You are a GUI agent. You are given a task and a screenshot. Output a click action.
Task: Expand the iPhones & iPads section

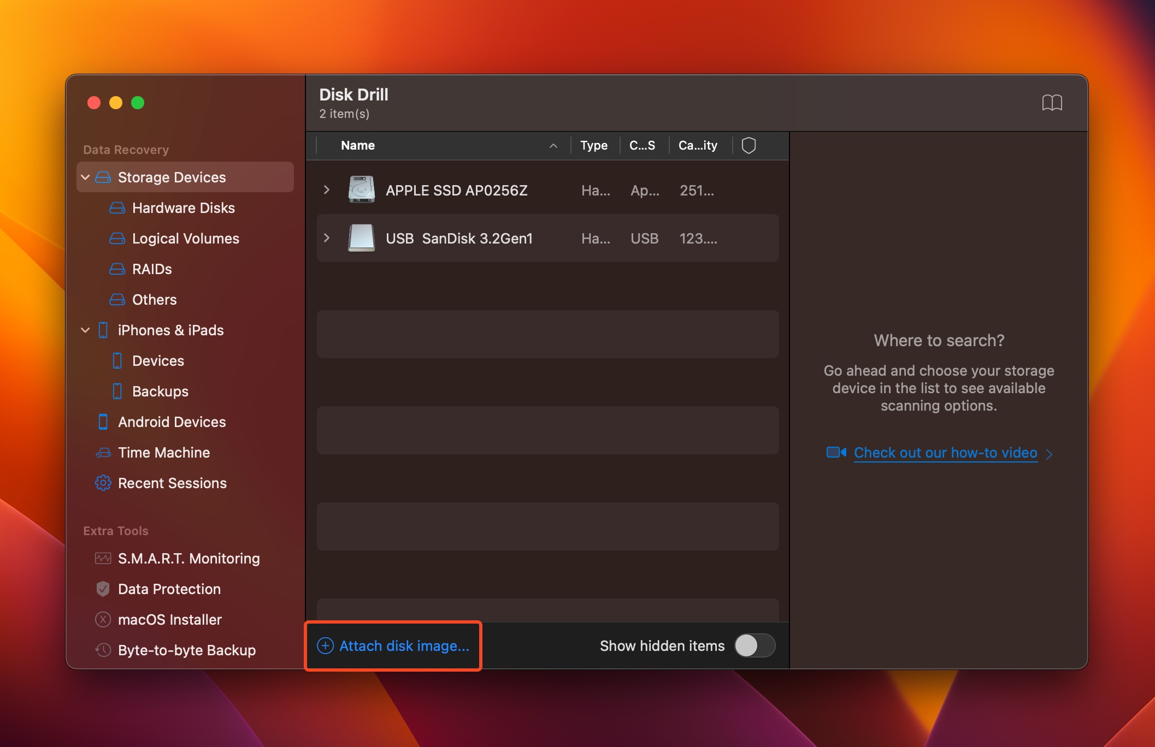click(x=86, y=329)
